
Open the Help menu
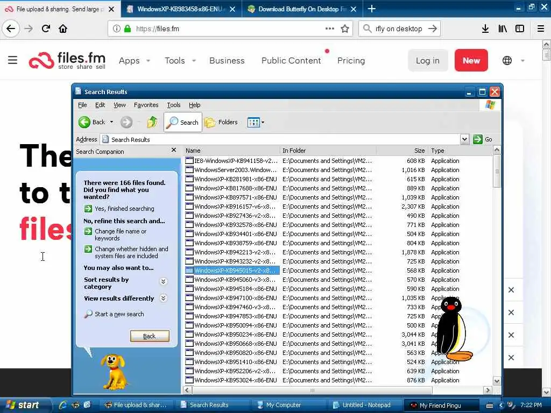click(194, 105)
